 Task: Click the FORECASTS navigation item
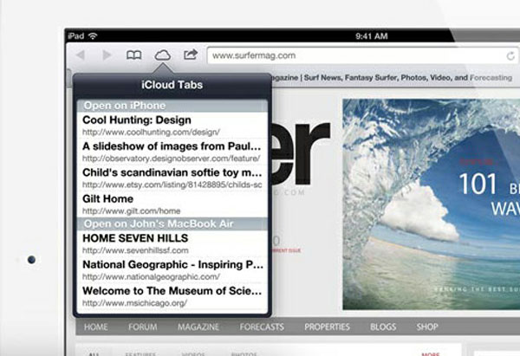[262, 327]
